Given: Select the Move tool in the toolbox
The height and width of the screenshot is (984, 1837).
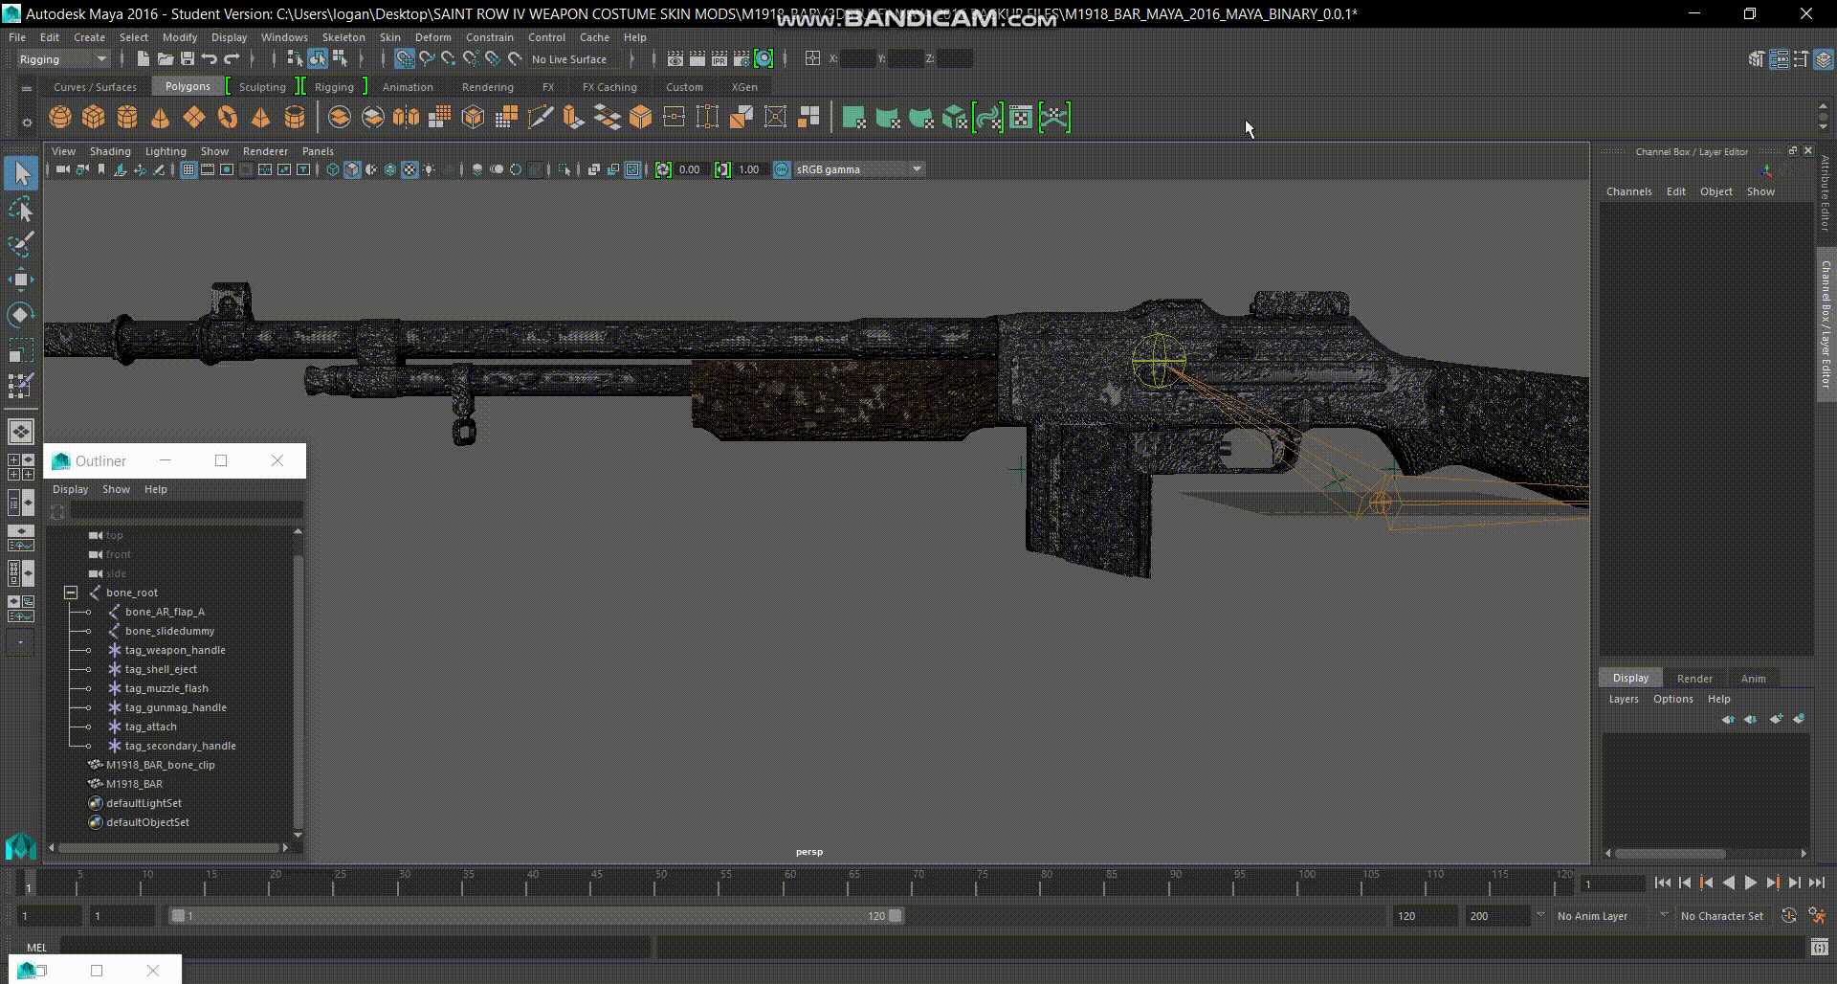Looking at the screenshot, I should point(20,280).
